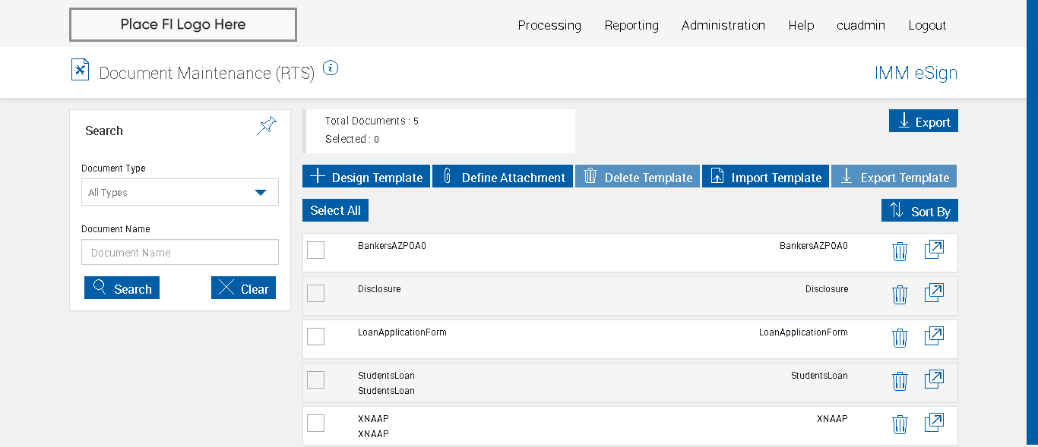Pin the Search panel
Image resolution: width=1038 pixels, height=447 pixels.
[x=267, y=126]
